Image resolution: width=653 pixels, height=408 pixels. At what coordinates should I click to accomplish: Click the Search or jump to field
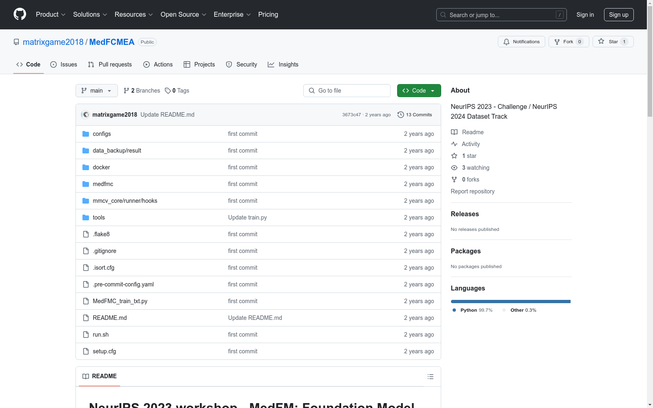click(x=502, y=15)
